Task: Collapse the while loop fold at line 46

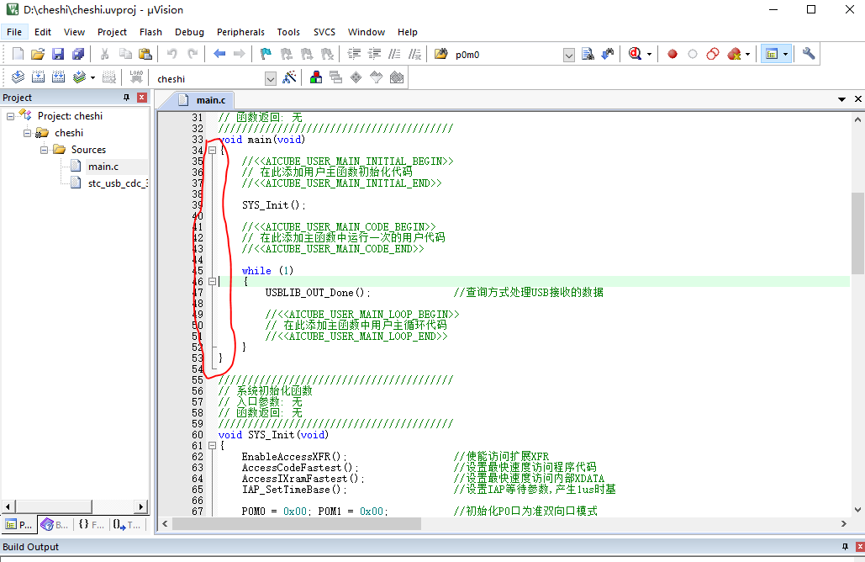Action: [212, 282]
